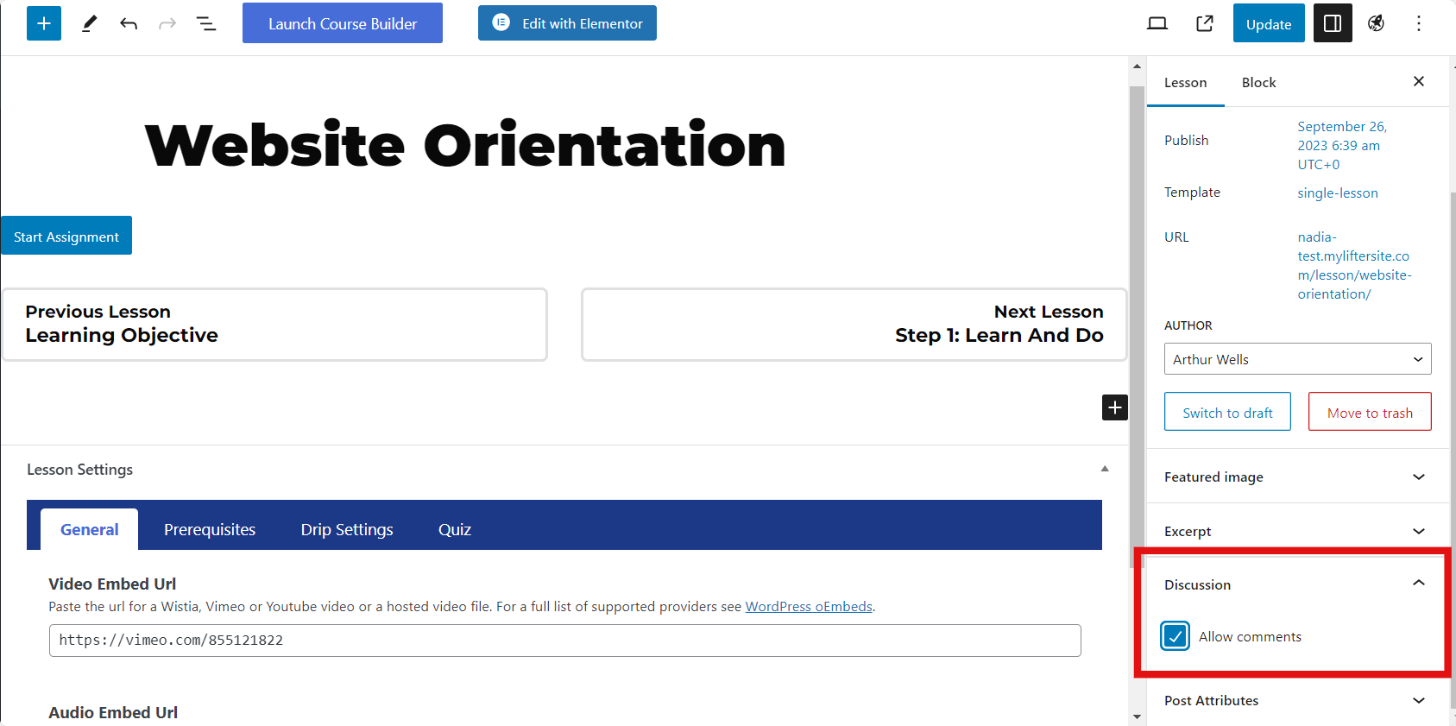The image size is (1456, 726).
Task: Click the editor scrollbar down arrow
Action: (x=1137, y=717)
